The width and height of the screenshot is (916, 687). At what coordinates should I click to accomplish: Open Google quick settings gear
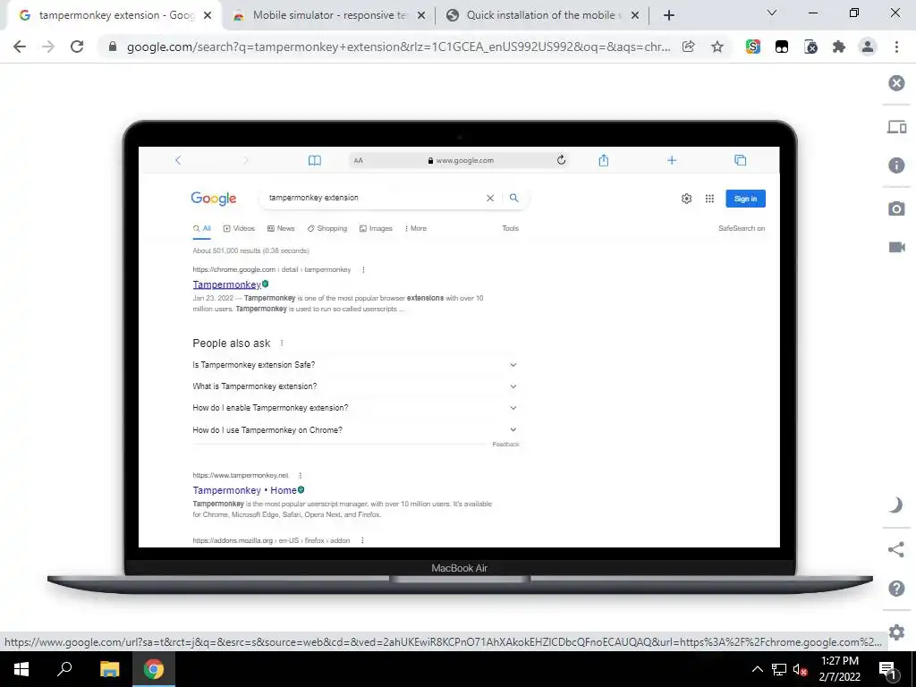(686, 199)
